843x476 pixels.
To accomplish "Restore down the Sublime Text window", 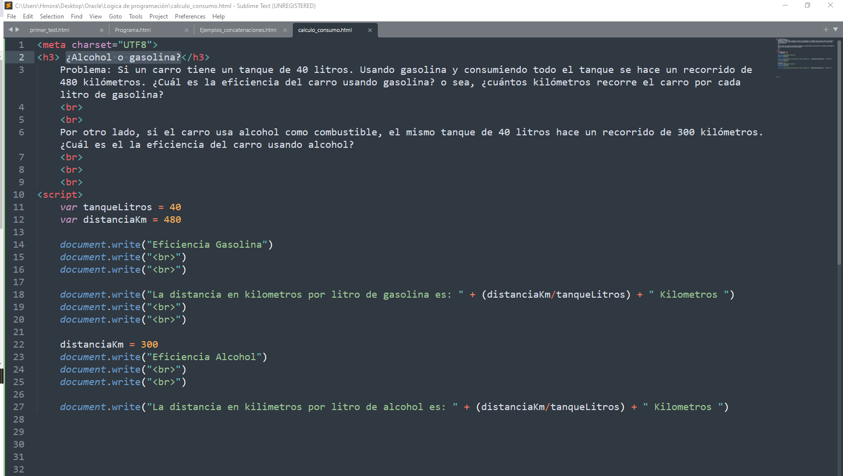I will pos(808,5).
